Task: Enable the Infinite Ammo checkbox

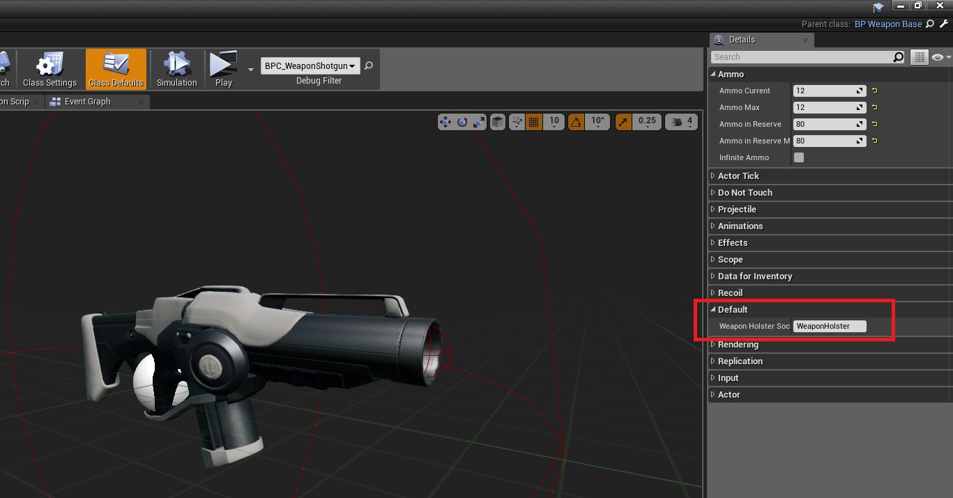Action: [799, 157]
